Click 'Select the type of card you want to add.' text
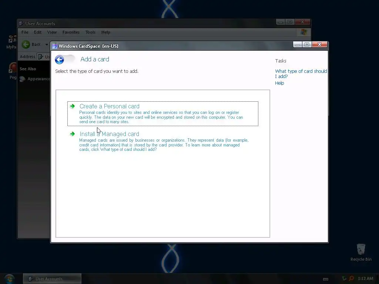The width and height of the screenshot is (379, 284). [x=97, y=71]
